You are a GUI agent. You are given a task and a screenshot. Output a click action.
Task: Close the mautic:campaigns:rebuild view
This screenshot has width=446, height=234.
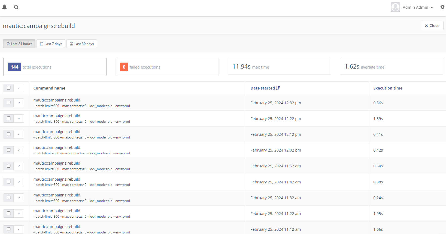click(x=432, y=26)
